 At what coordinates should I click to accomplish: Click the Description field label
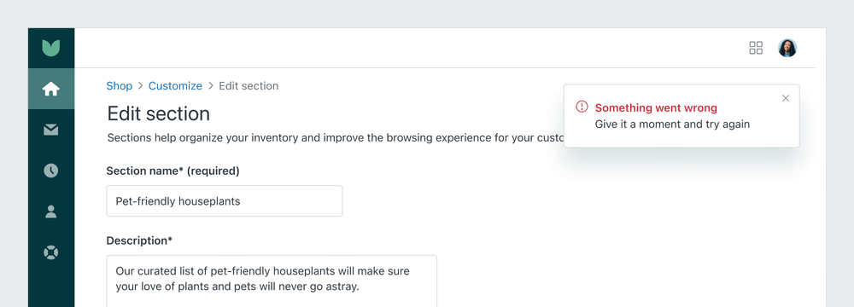coord(139,240)
